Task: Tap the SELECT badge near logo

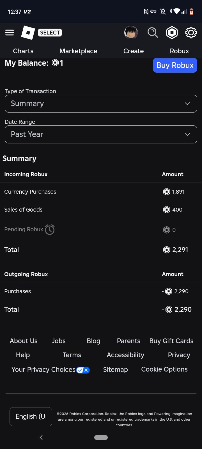Action: tap(50, 33)
